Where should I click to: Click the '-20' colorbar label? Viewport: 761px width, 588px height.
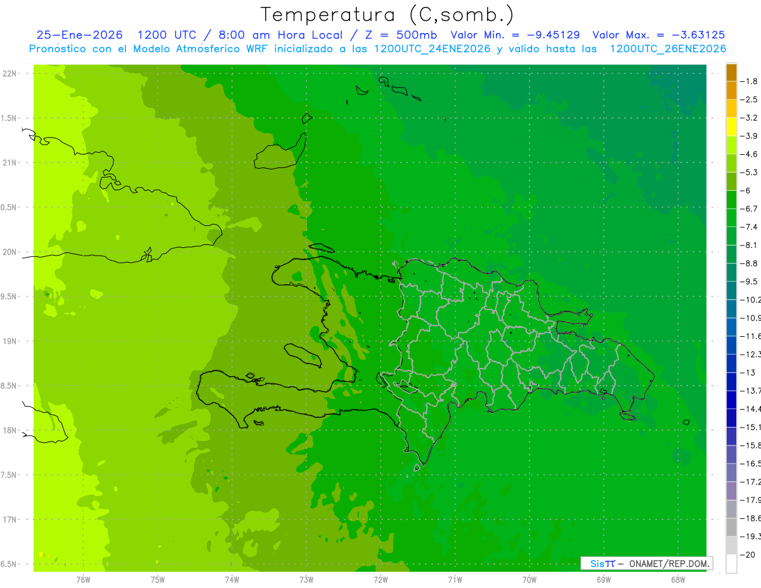point(748,554)
